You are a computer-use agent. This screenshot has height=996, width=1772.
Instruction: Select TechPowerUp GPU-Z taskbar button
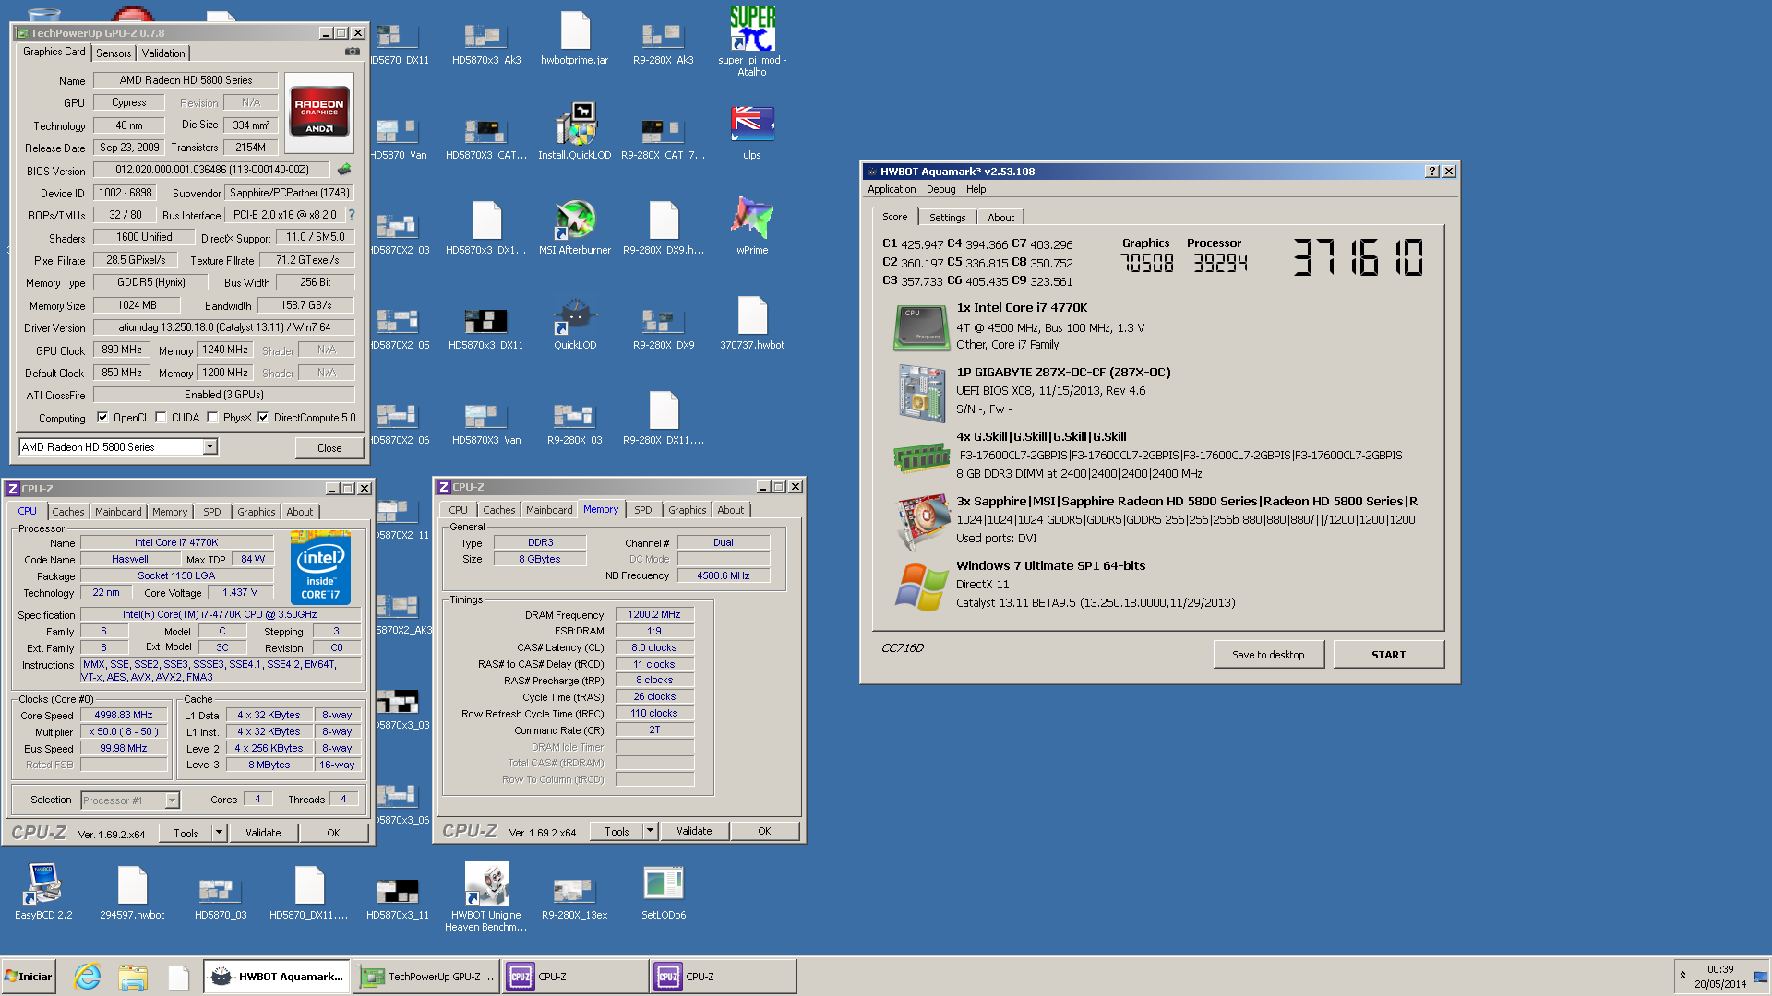pos(426,977)
